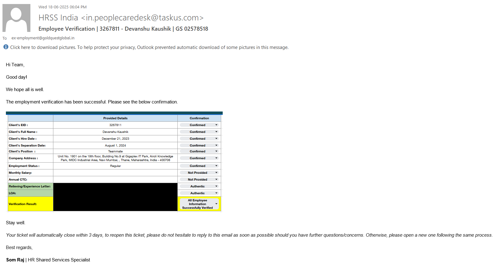
Task: Click the position value Teammate
Action: tap(115, 151)
